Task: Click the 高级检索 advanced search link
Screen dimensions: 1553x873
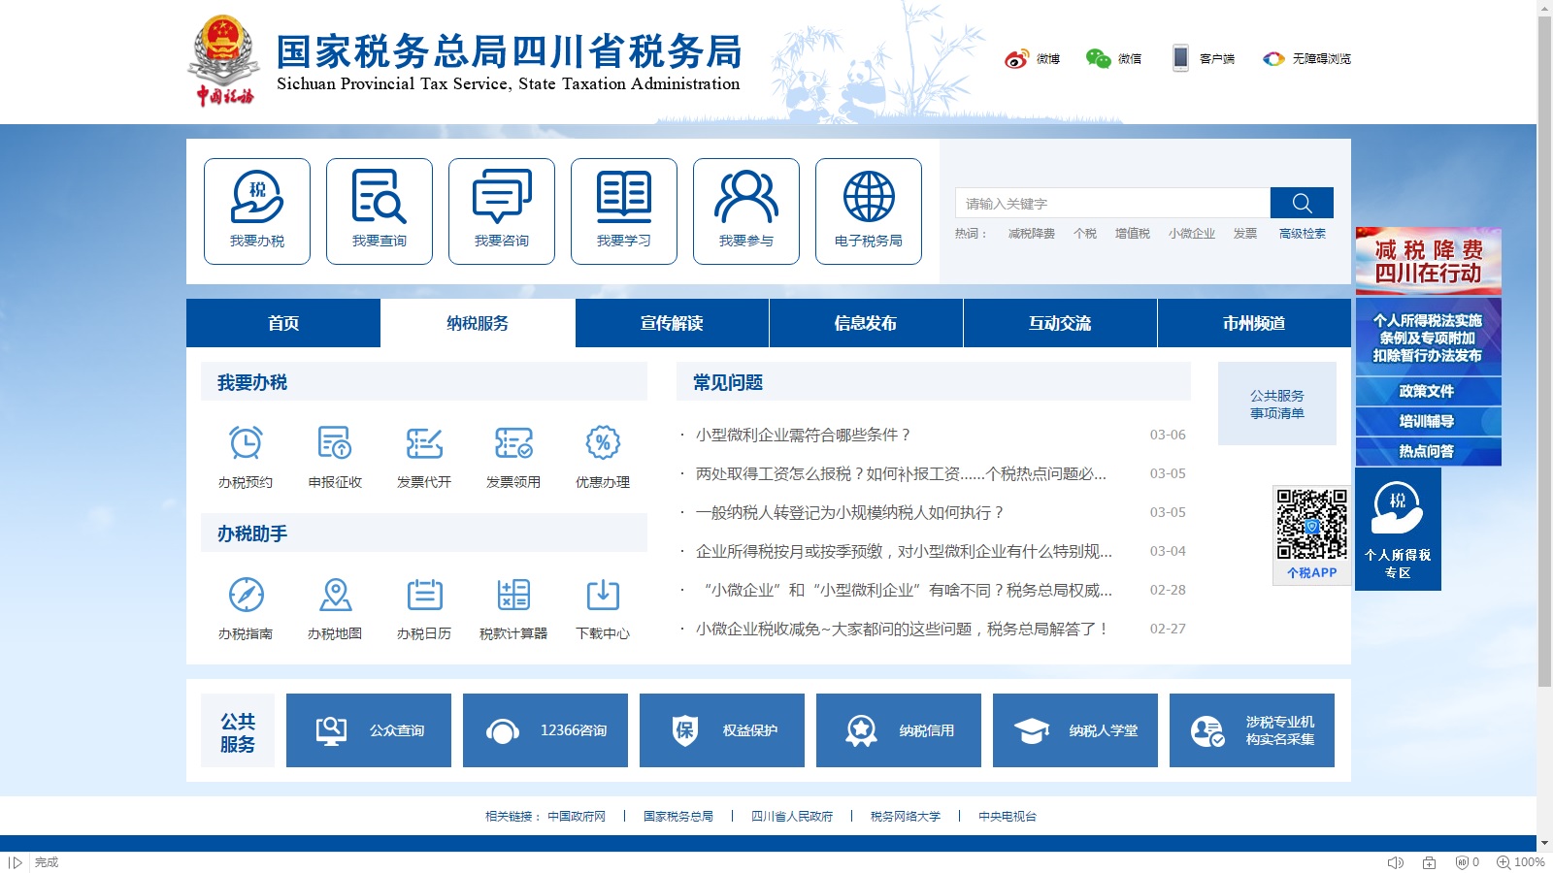Action: point(1303,234)
